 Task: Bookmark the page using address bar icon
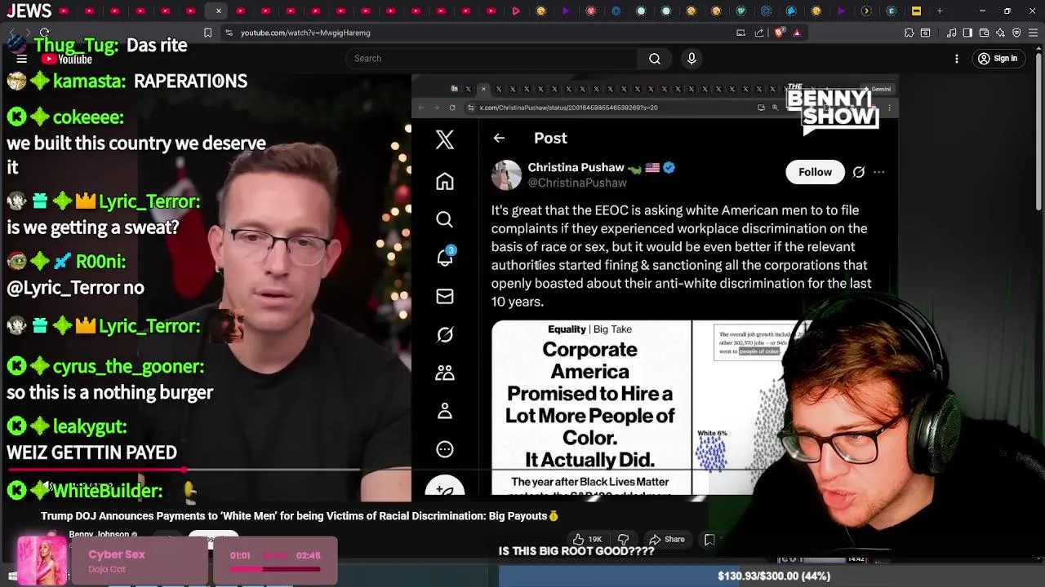click(x=207, y=33)
